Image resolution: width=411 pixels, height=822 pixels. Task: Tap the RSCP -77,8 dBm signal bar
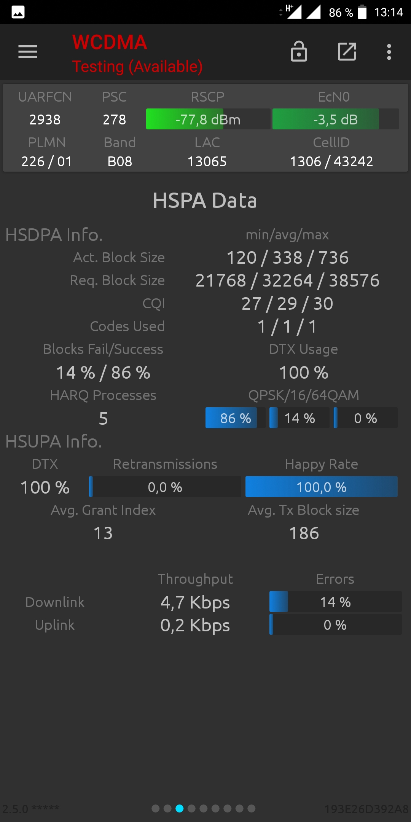click(x=208, y=119)
